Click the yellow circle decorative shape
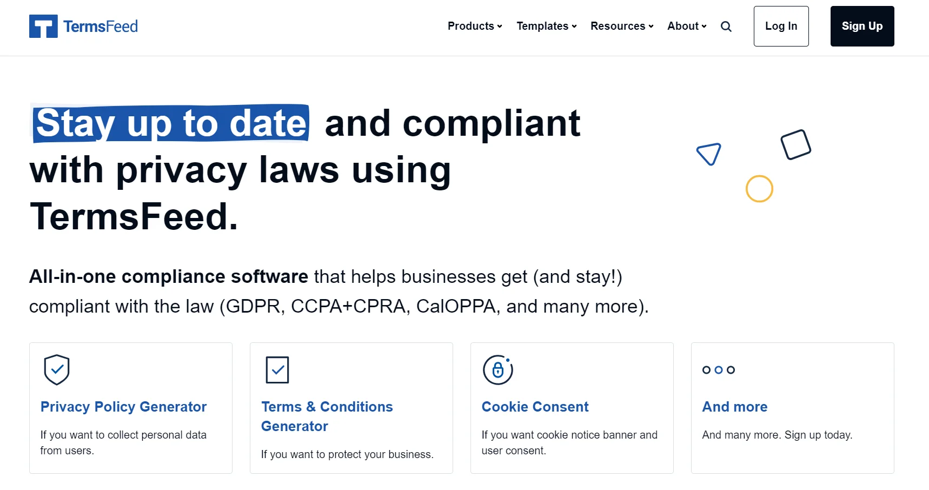 click(759, 189)
